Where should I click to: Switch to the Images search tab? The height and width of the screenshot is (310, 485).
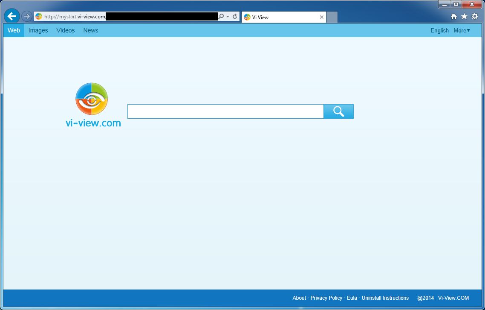pyautogui.click(x=38, y=30)
